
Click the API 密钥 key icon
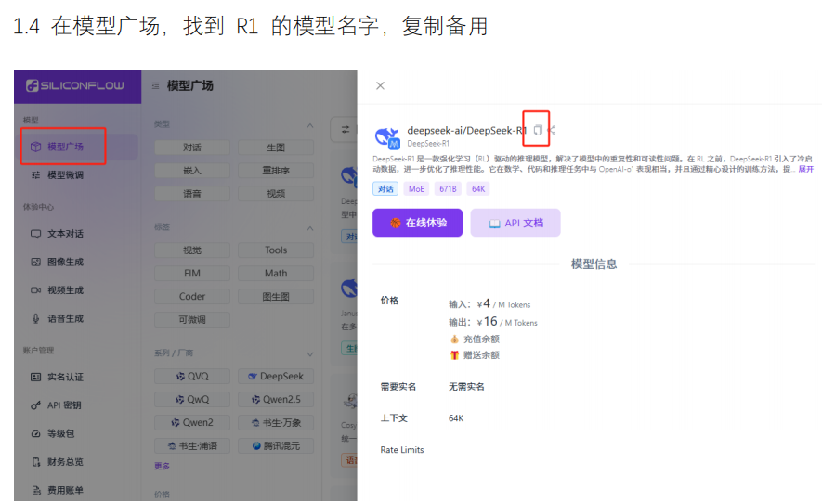35,405
